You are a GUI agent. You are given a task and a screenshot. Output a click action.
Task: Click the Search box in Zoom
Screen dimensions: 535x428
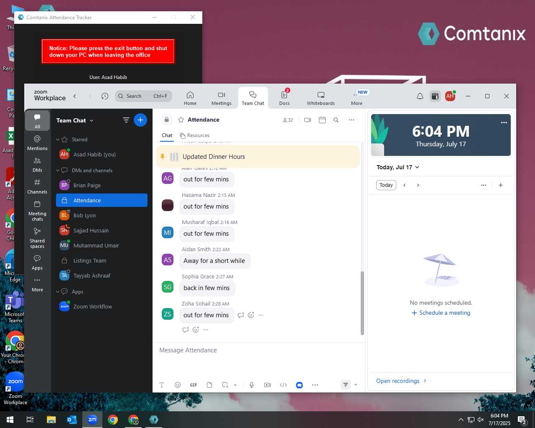pos(143,96)
